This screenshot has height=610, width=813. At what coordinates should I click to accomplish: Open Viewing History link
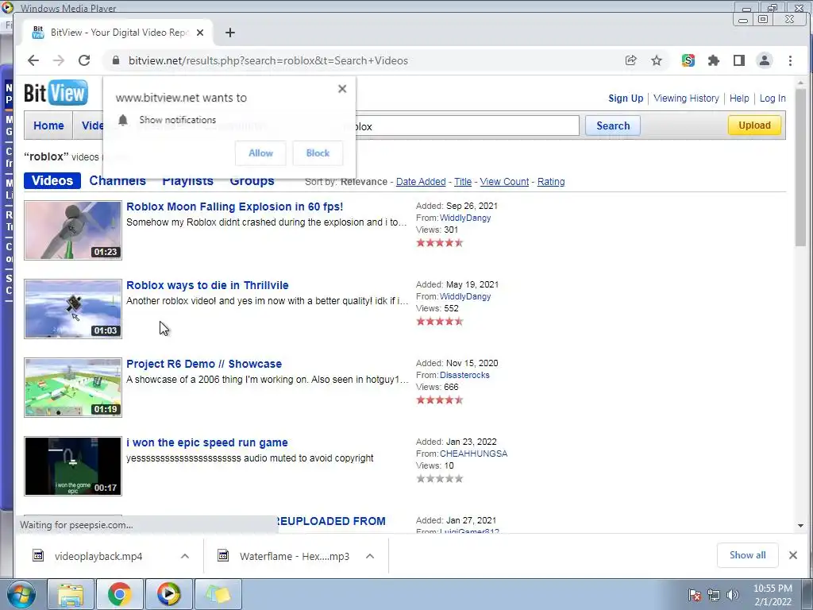tap(686, 98)
